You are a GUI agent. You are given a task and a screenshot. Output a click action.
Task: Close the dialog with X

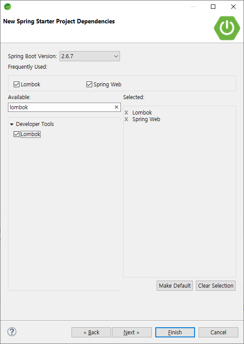pos(233,7)
